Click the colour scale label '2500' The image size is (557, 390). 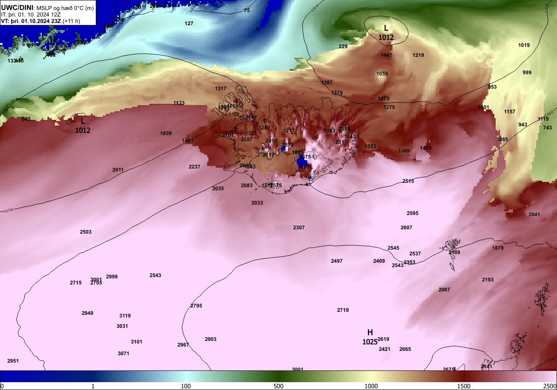tap(550, 386)
